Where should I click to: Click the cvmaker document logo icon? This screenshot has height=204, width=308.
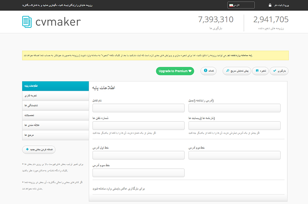pyautogui.click(x=27, y=22)
